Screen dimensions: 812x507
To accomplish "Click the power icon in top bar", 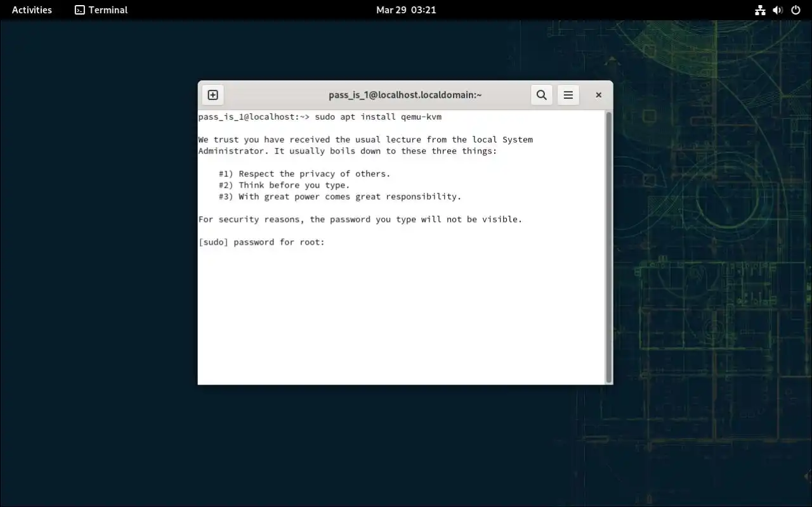I will pyautogui.click(x=796, y=10).
